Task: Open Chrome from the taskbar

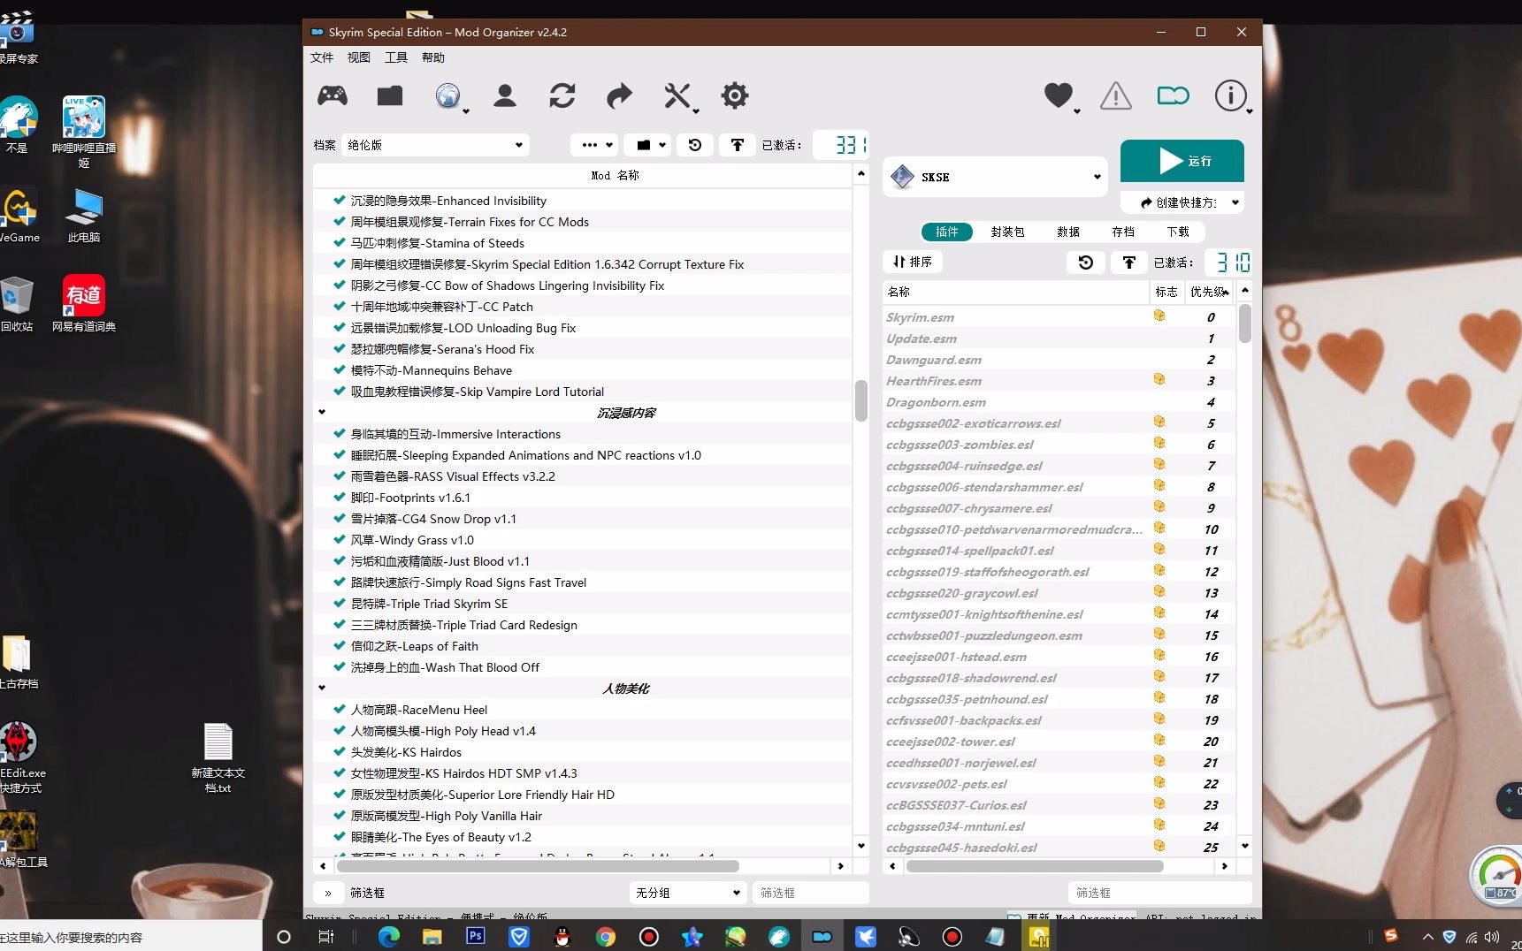Action: click(606, 937)
